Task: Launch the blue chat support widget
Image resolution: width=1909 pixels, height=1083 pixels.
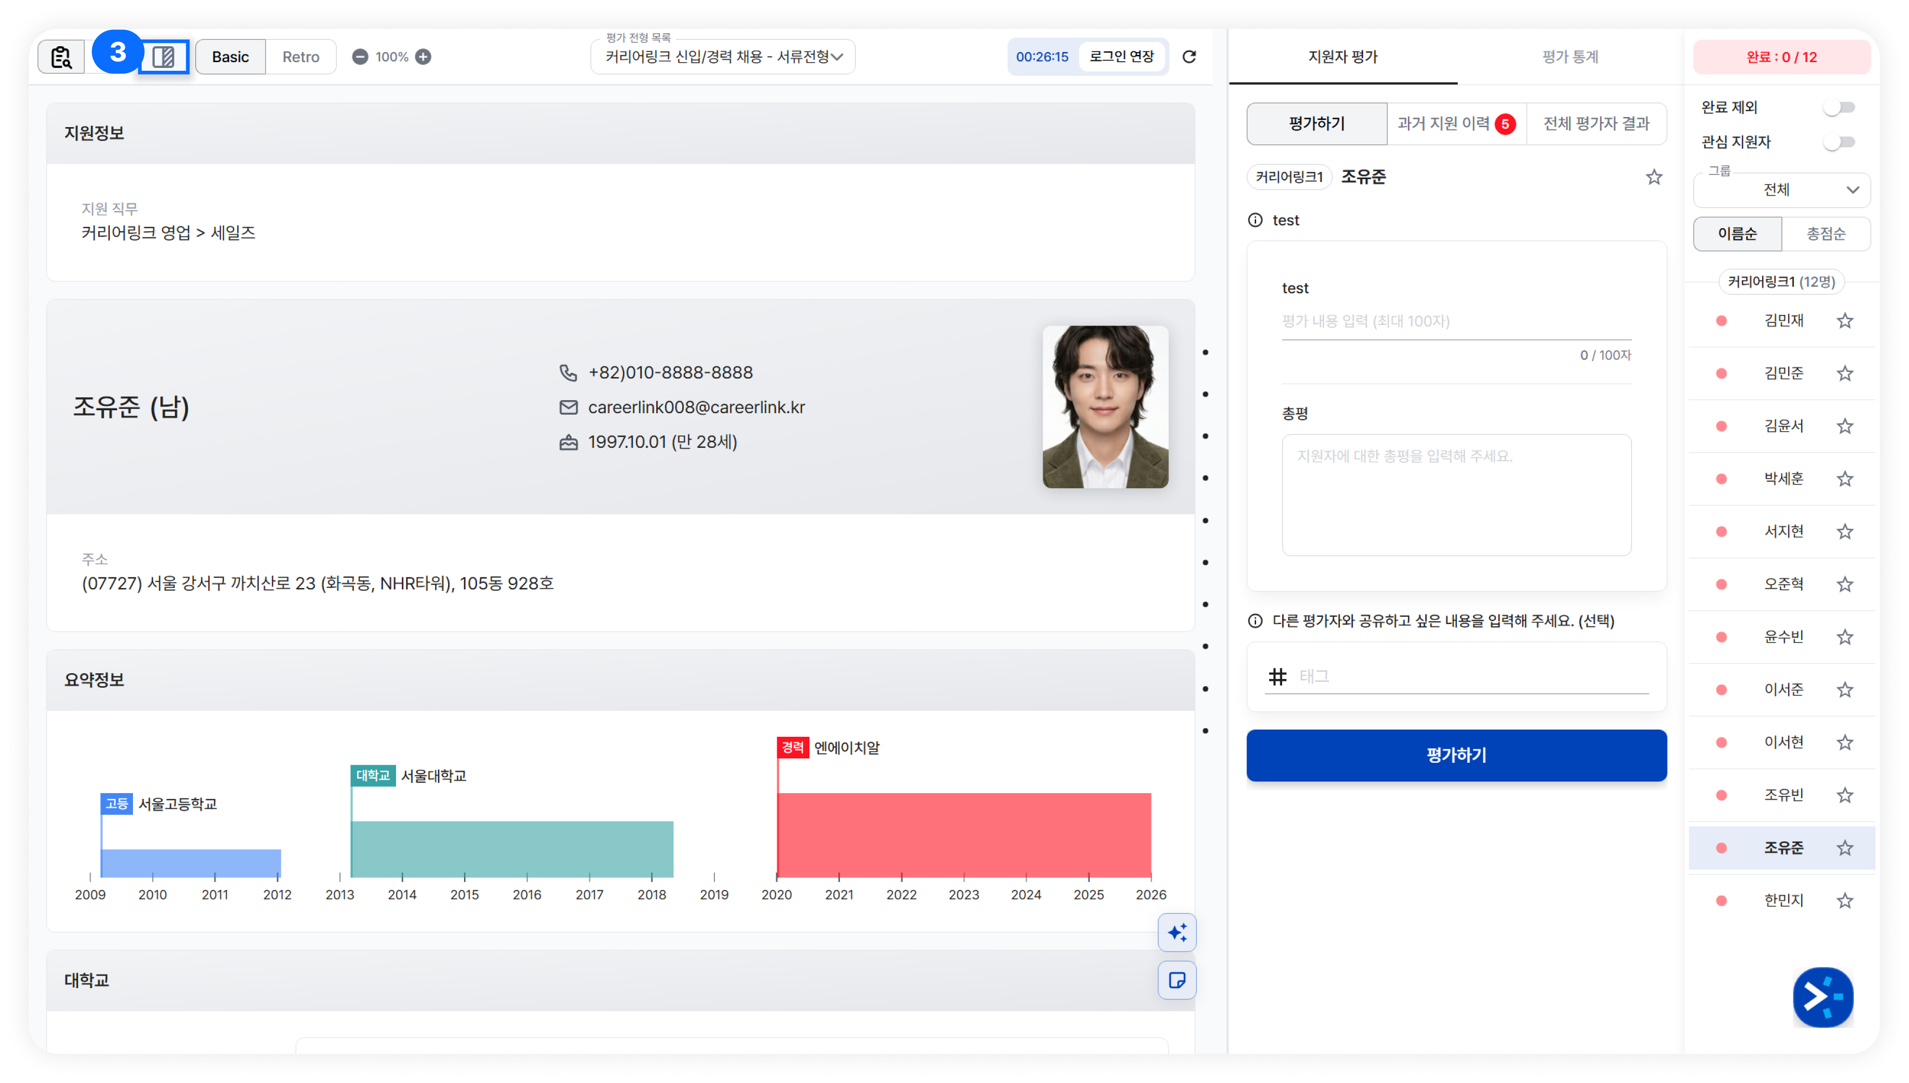Action: pyautogui.click(x=1823, y=997)
